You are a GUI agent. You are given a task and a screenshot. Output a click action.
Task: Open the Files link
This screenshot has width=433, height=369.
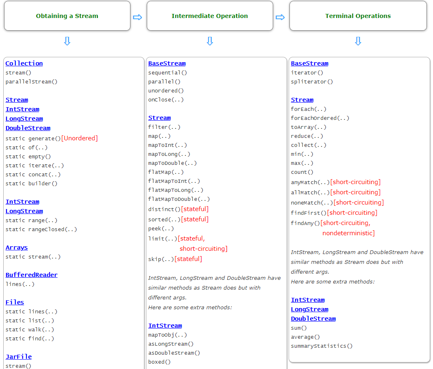coord(15,302)
